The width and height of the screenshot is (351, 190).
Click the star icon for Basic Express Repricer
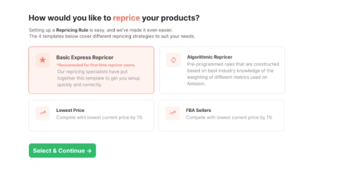(43, 60)
